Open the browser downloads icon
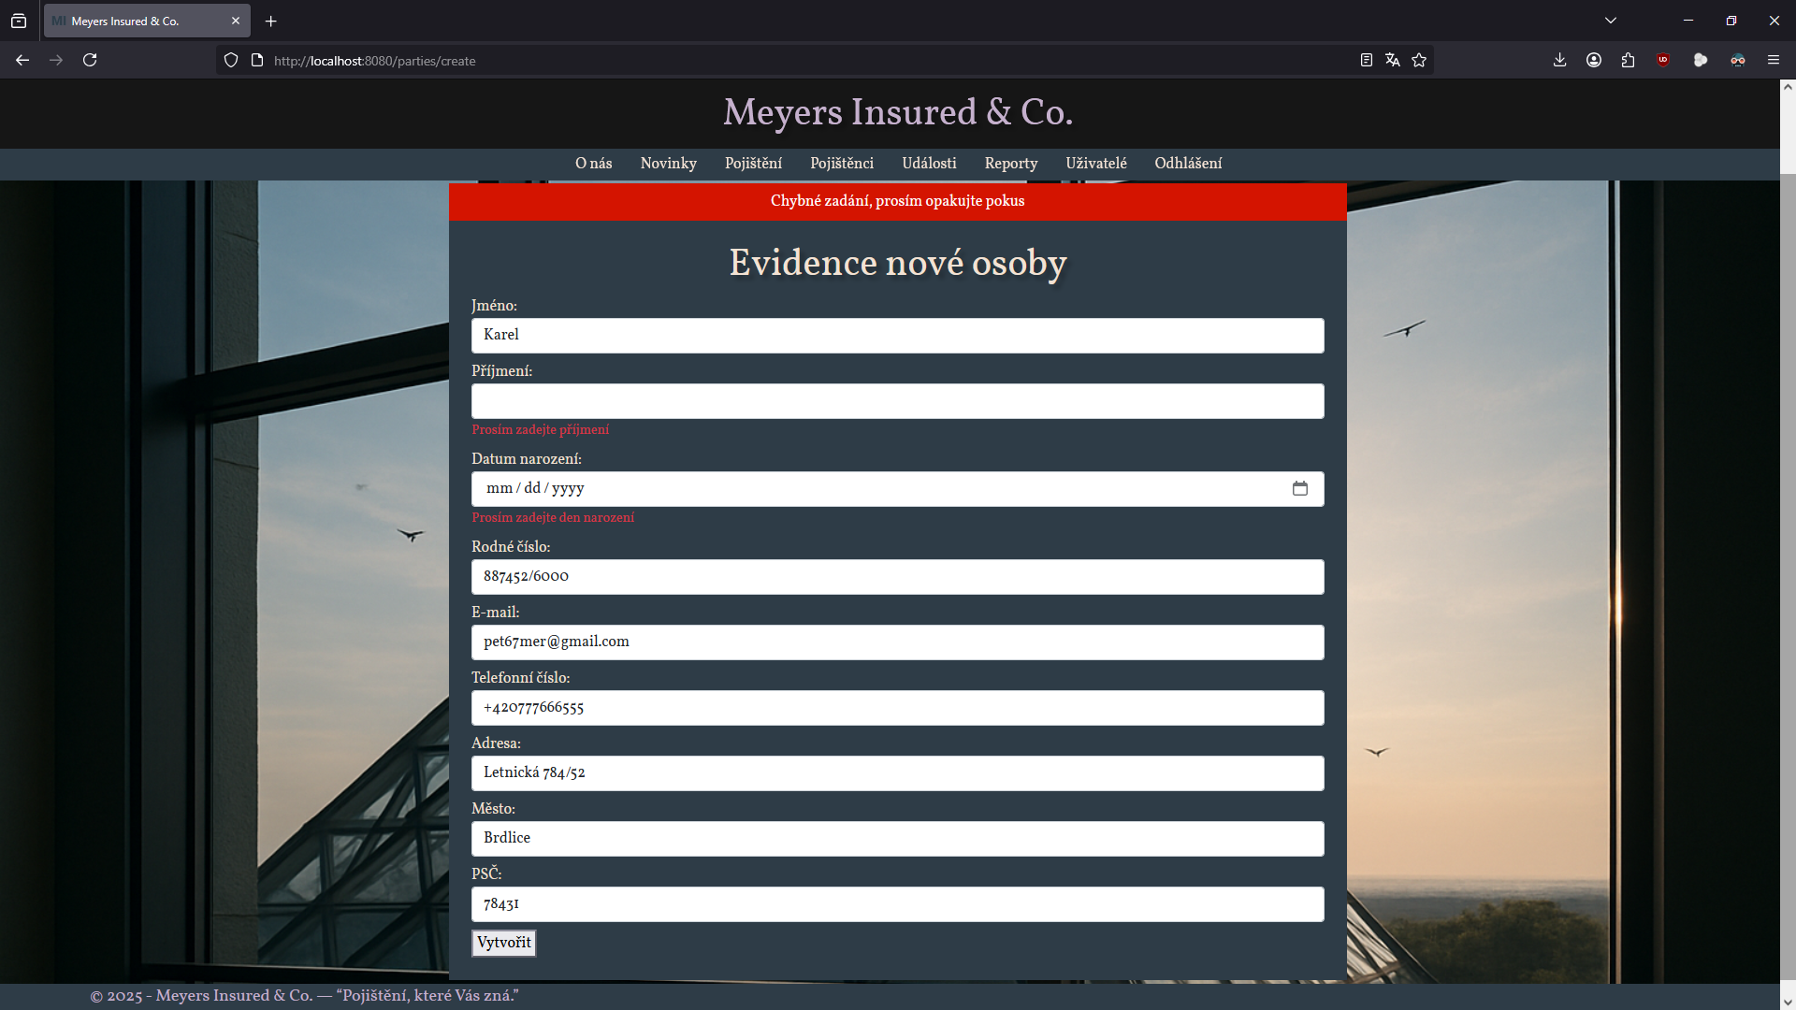This screenshot has height=1010, width=1796. tap(1559, 60)
